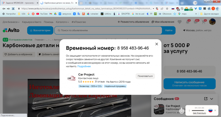Click the address bar URL
This screenshot has width=221, height=117.
[x=86, y=9]
